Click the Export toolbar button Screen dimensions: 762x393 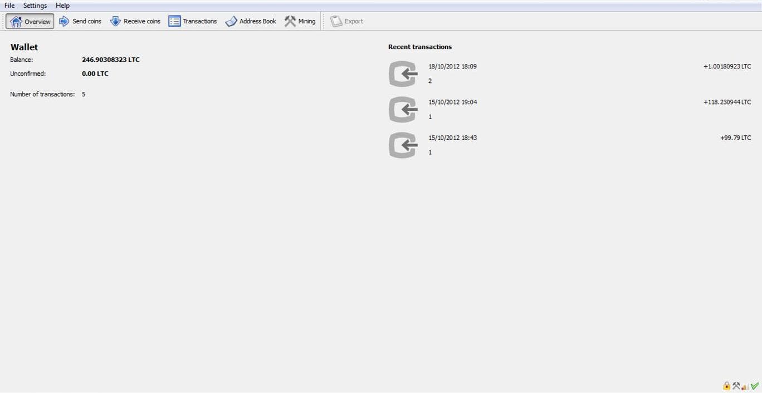tap(346, 21)
